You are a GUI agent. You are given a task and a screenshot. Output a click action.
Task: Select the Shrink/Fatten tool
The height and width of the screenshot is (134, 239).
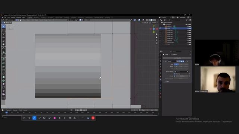pyautogui.click(x=3, y=91)
